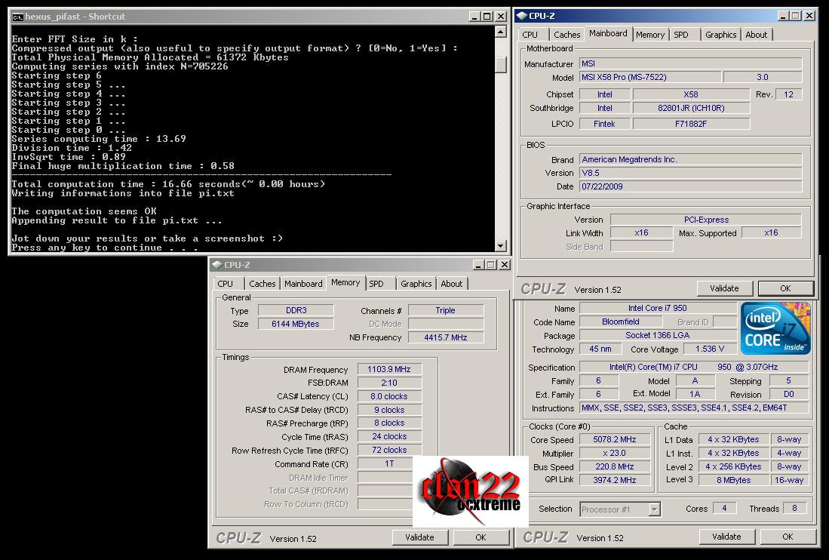Click the DRAM Frequency value 1103.9 MHz
Screen dimensions: 829x560
point(389,369)
